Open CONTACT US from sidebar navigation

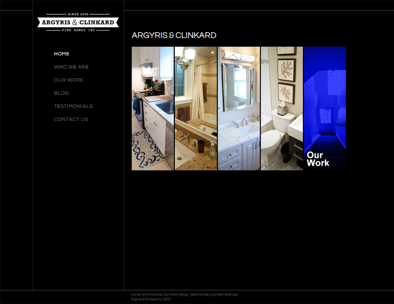pyautogui.click(x=71, y=120)
